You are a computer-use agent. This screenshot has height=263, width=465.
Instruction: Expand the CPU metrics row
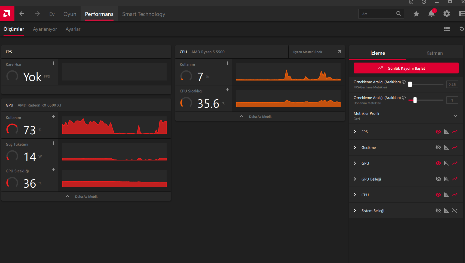pyautogui.click(x=355, y=195)
